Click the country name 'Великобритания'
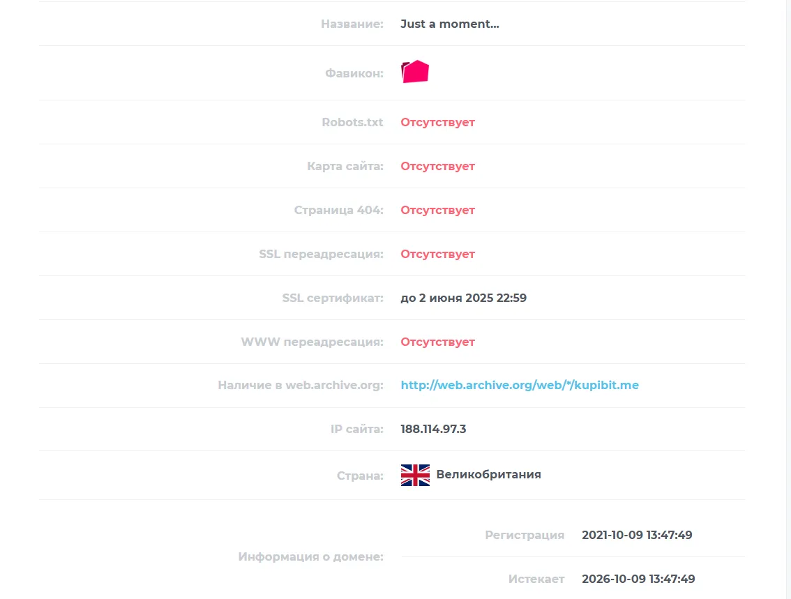 (x=488, y=474)
